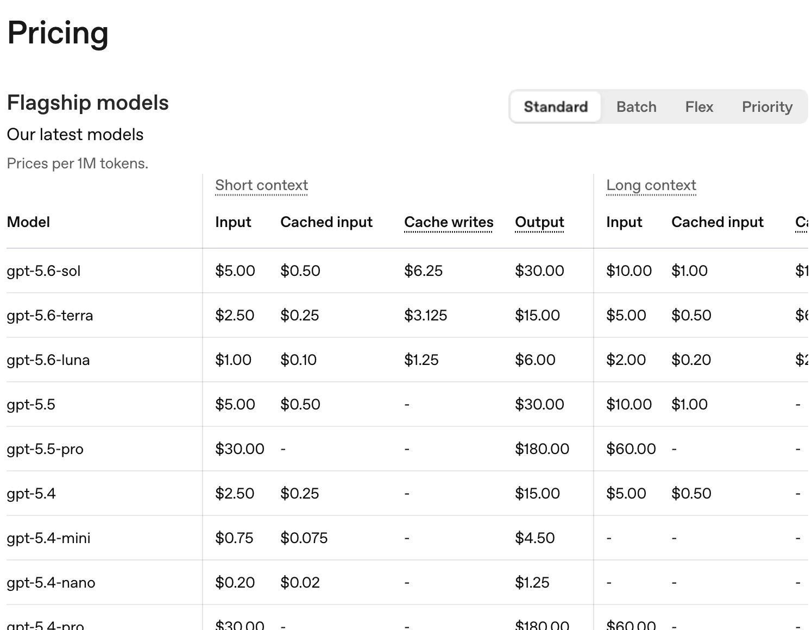The image size is (812, 630).
Task: Click the $0.75 input price for gpt-5.4-mini
Action: tap(234, 538)
